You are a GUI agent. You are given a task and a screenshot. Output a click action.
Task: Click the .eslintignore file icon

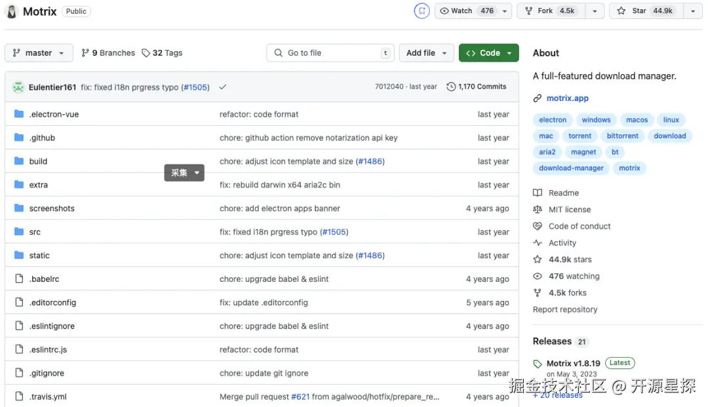[x=19, y=325]
